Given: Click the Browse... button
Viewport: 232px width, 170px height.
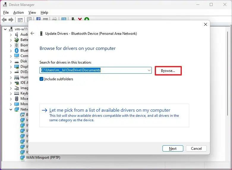Looking at the screenshot, I should pos(168,71).
